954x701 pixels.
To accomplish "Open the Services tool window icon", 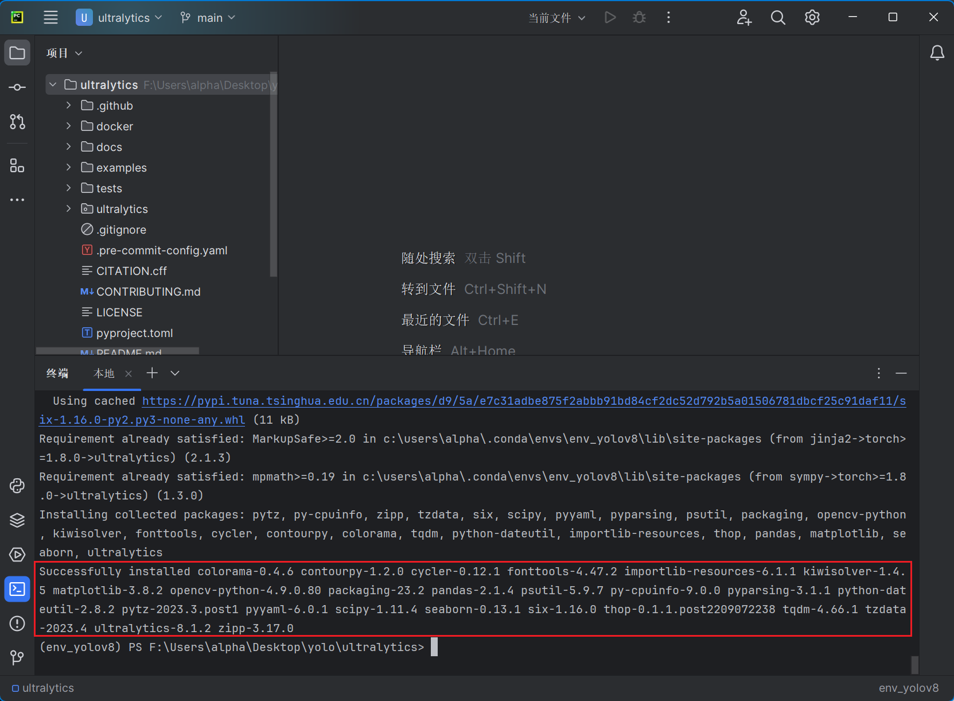I will pyautogui.click(x=17, y=555).
